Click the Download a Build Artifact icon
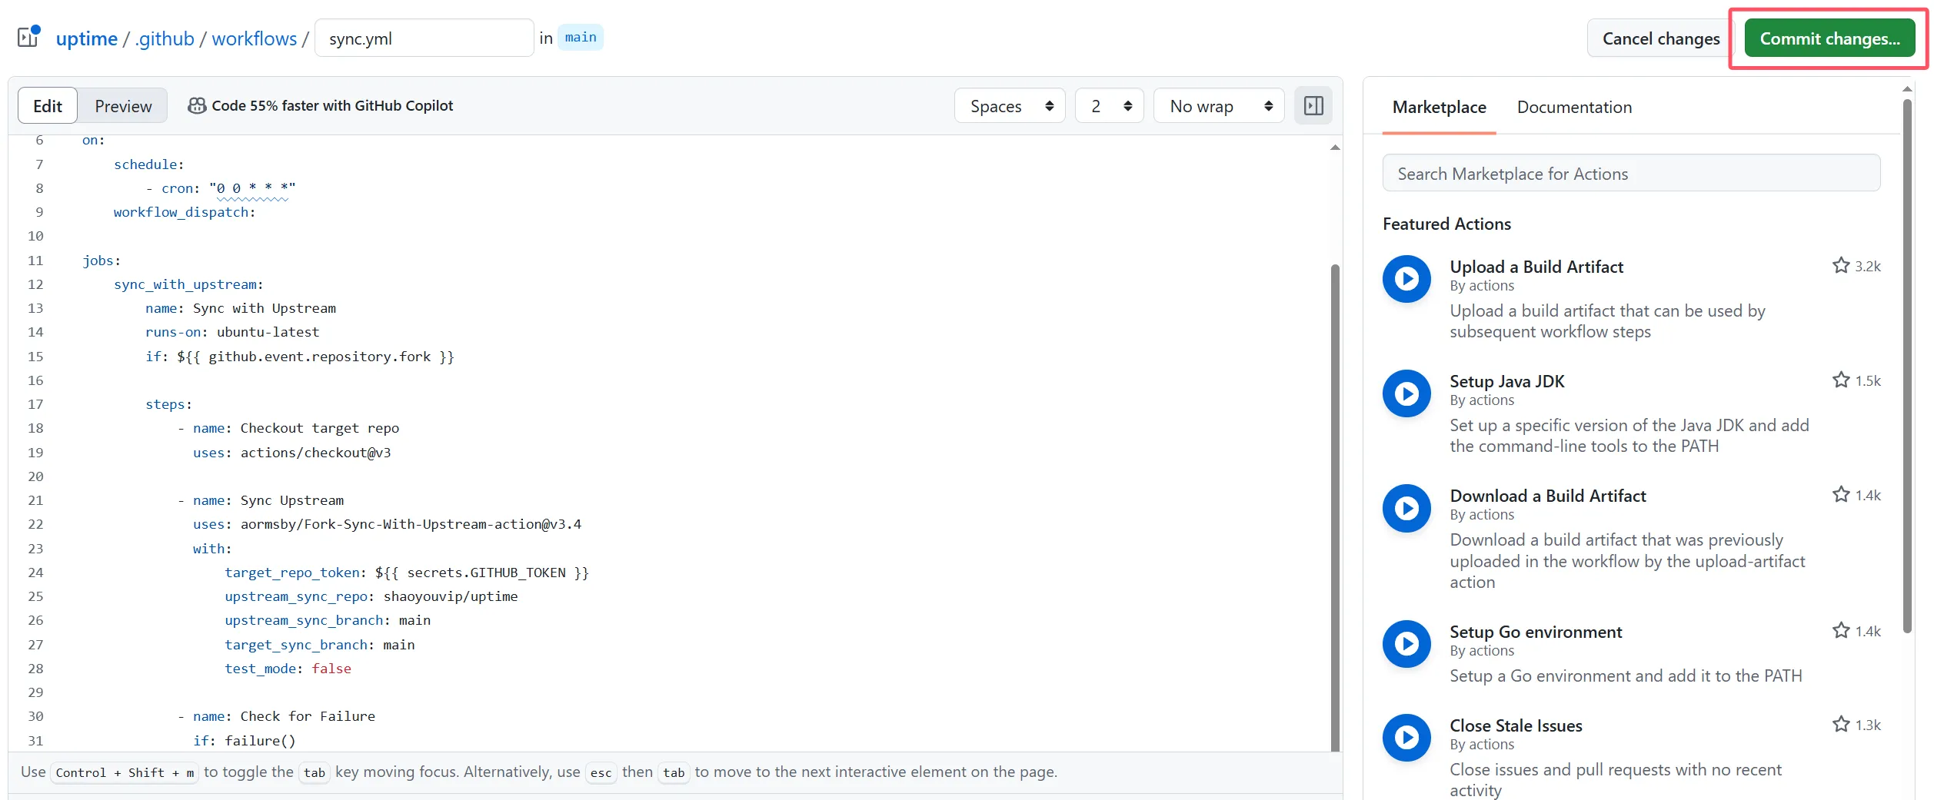The width and height of the screenshot is (1934, 800). (x=1406, y=508)
